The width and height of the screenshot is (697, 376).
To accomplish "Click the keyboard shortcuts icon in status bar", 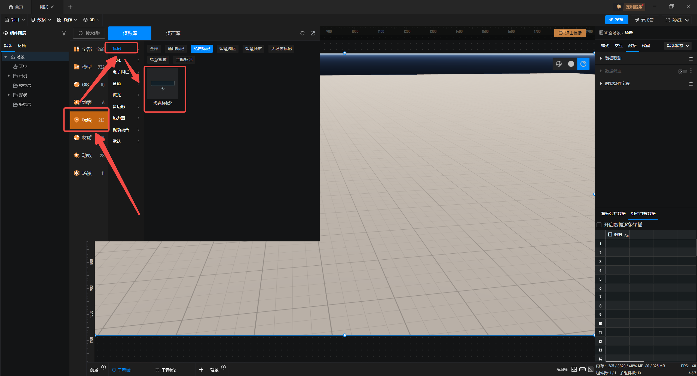I will point(582,369).
